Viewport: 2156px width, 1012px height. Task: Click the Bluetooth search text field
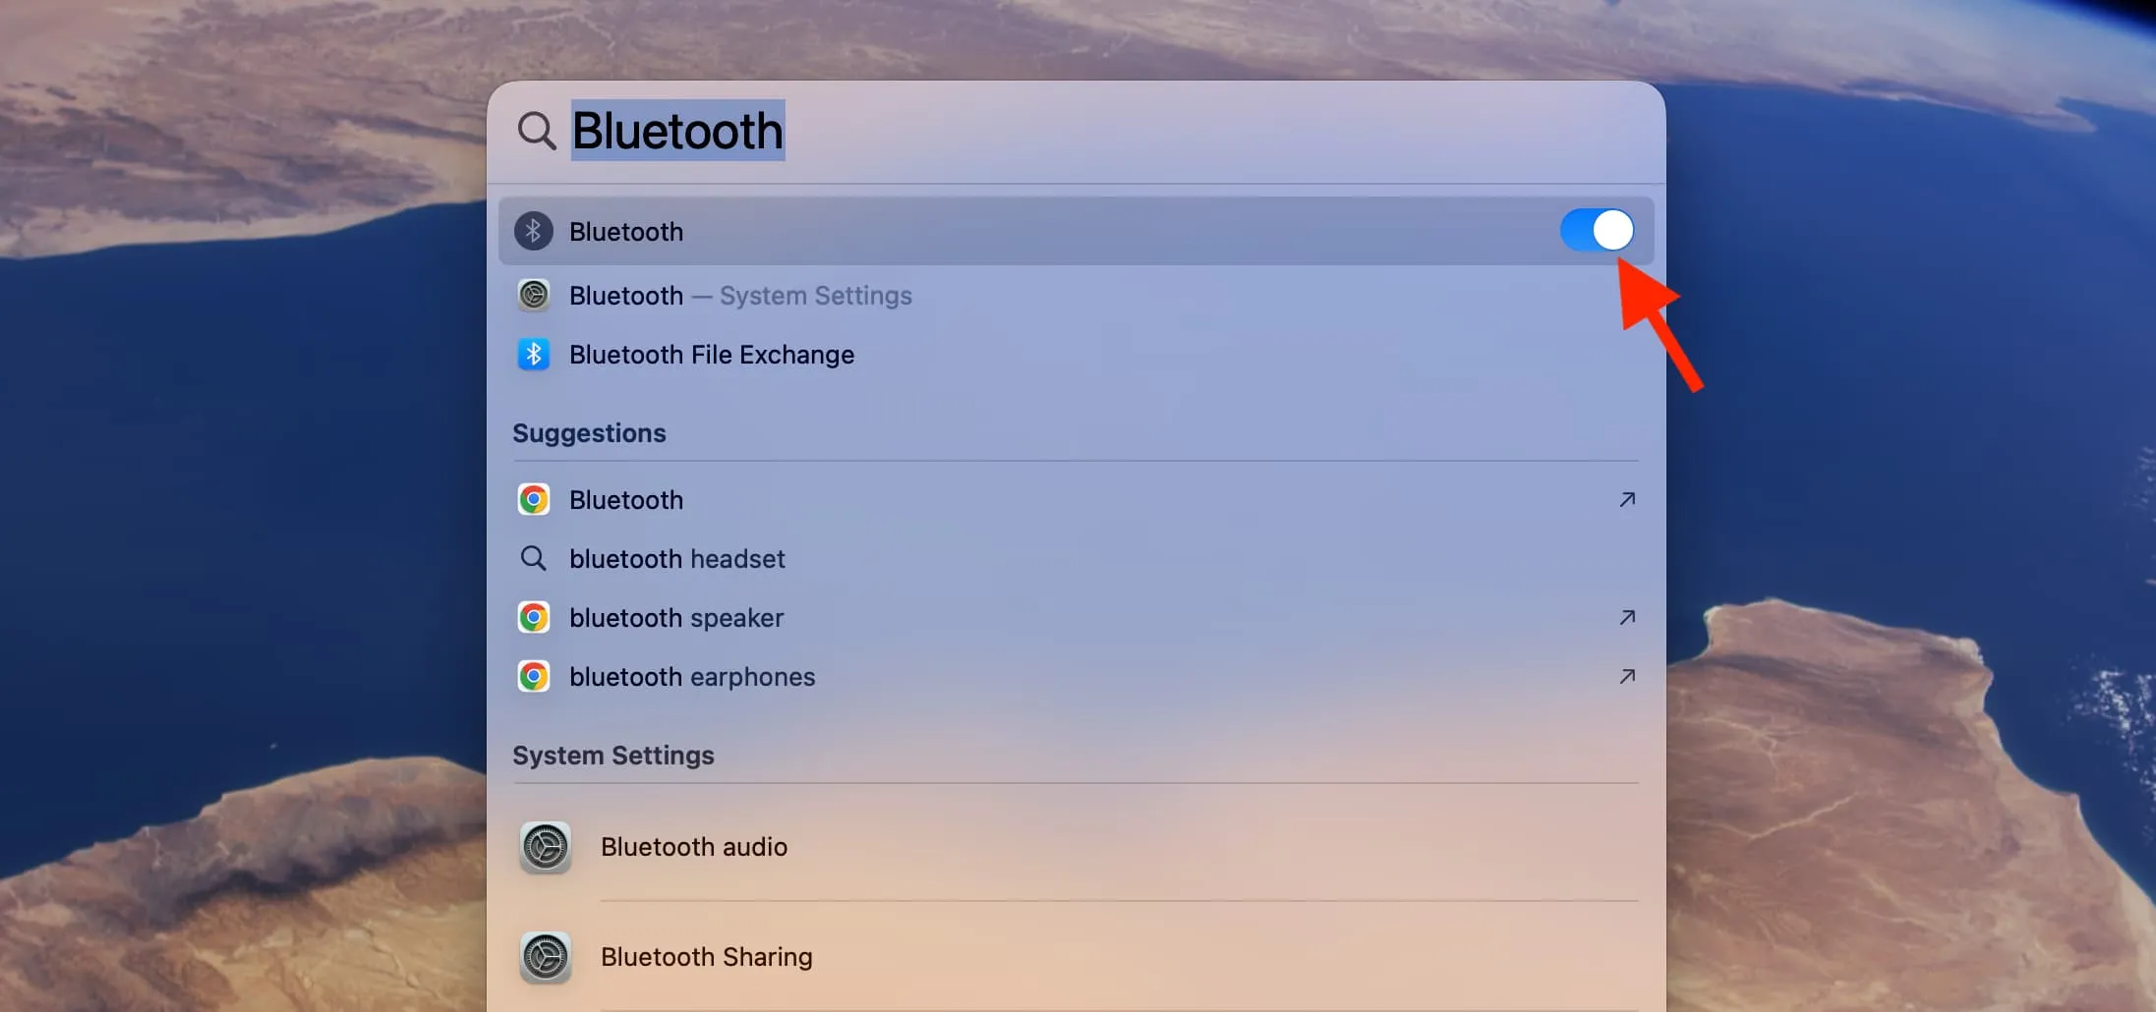(x=677, y=131)
